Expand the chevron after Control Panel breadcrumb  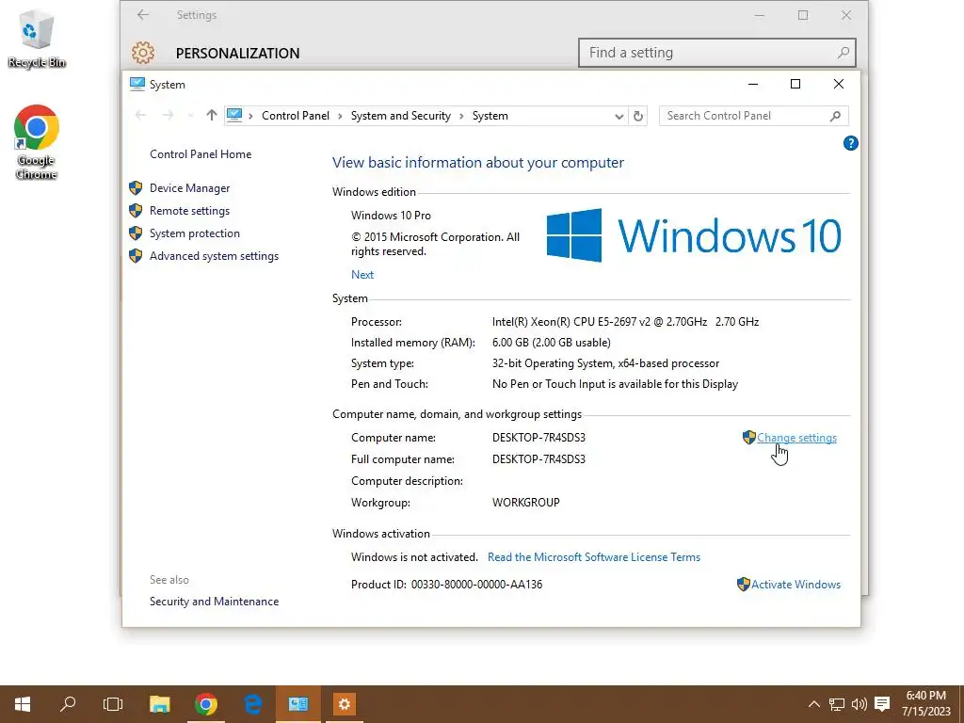click(340, 116)
